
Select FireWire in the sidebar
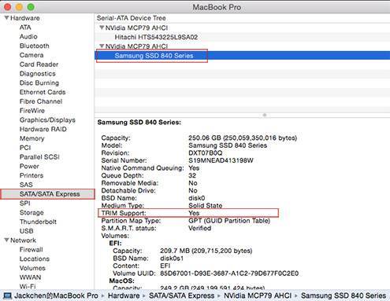(32, 111)
